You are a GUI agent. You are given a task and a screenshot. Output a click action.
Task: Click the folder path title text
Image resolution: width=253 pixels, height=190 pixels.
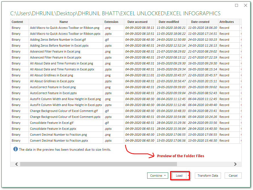[x=115, y=13]
